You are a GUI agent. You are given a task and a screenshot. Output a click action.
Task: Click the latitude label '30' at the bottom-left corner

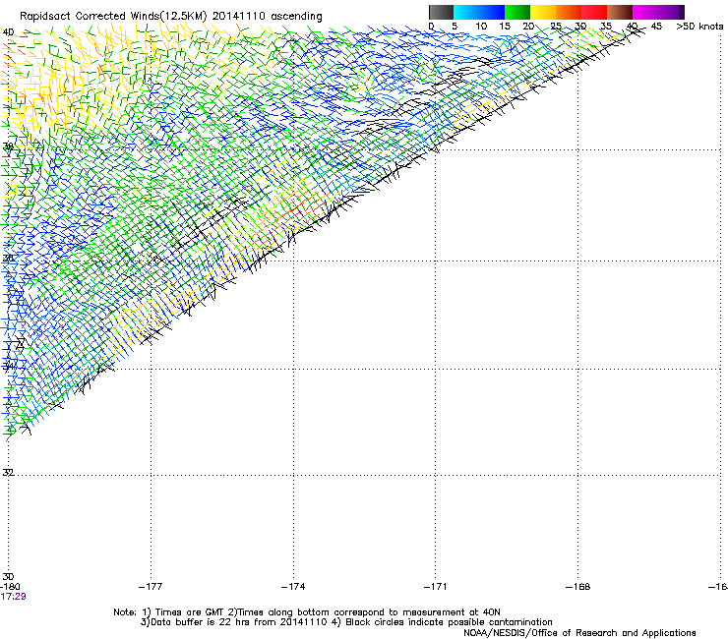pos(8,577)
